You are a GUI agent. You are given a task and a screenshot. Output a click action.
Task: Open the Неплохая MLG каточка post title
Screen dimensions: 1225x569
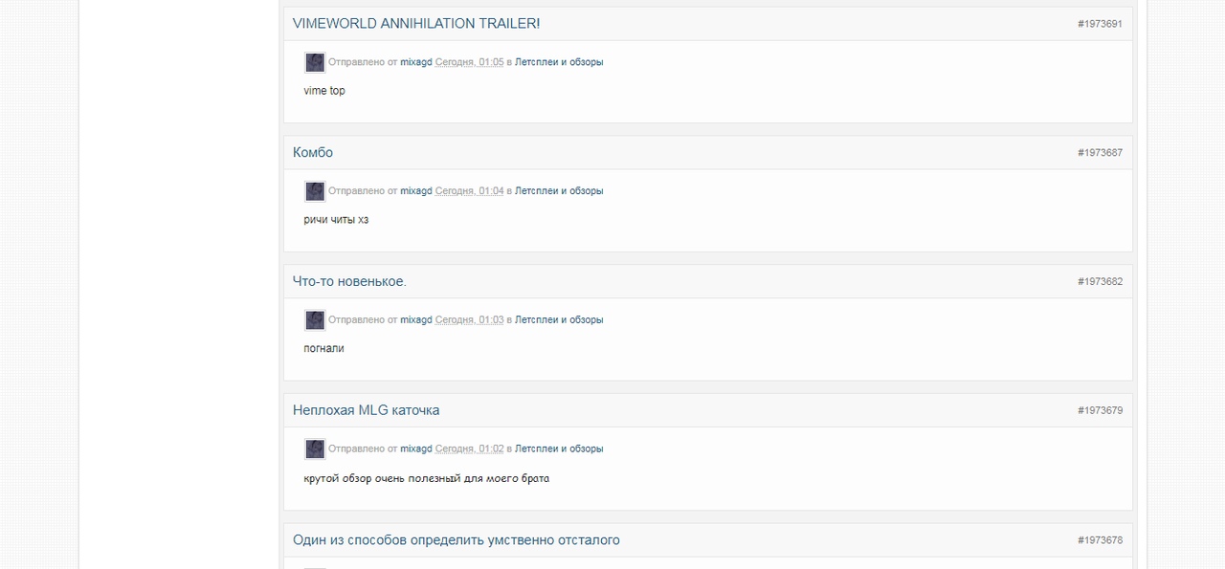367,410
